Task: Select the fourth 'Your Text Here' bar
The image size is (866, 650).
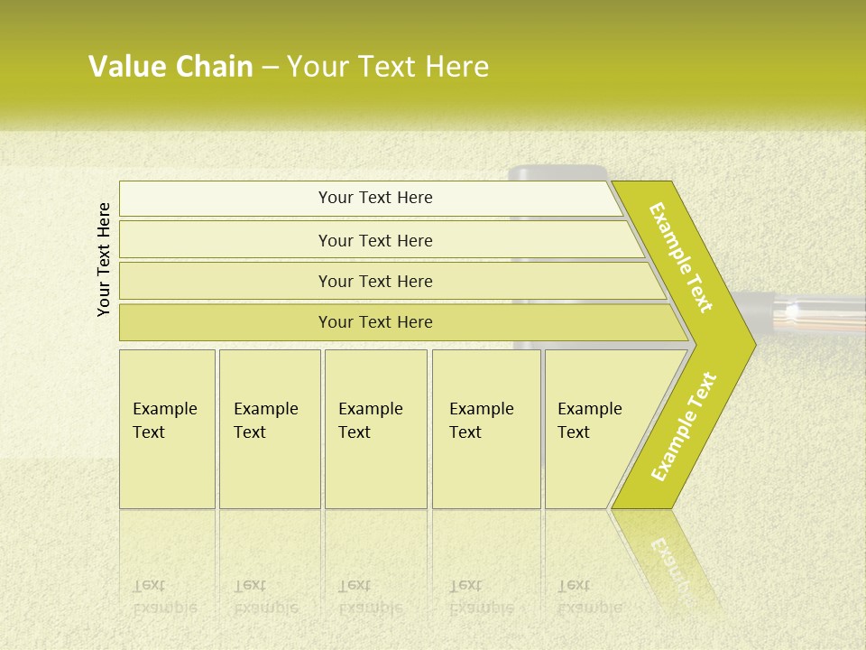Action: tap(374, 322)
